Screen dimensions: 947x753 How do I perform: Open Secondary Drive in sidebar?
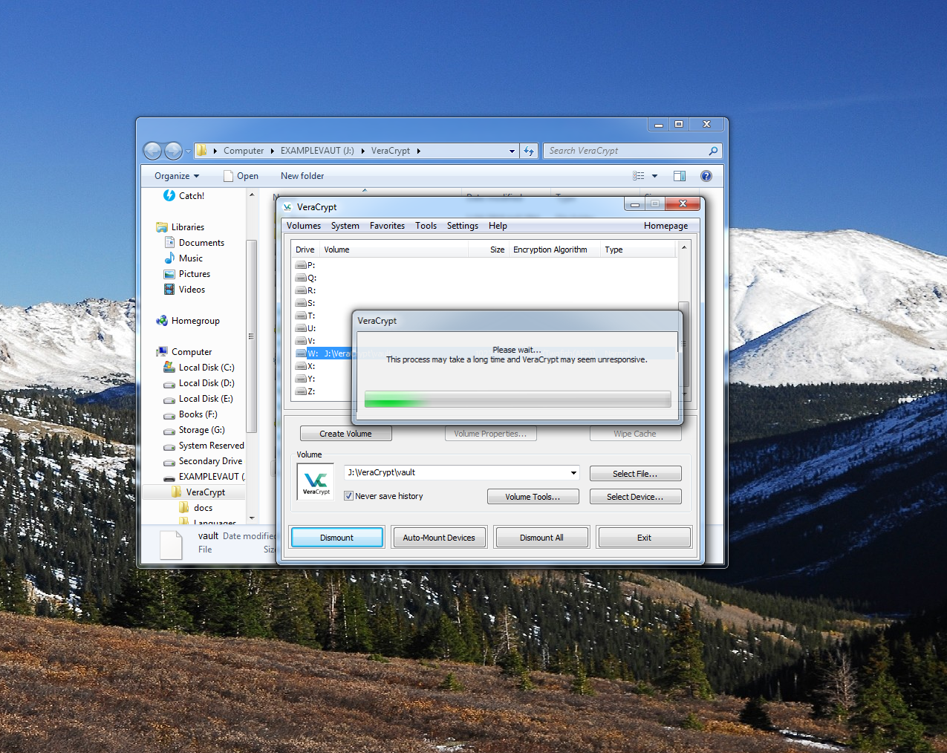[x=203, y=461]
